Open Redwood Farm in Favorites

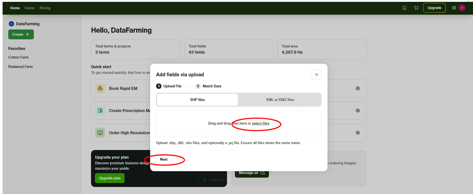tap(21, 67)
